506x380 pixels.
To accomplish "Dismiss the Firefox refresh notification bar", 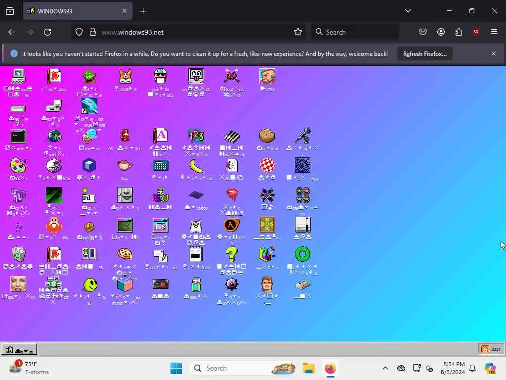I will (494, 53).
